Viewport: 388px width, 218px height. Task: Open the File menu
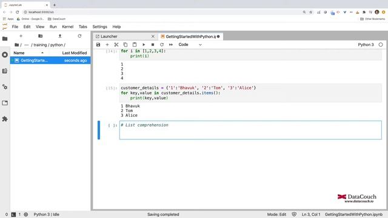[x=15, y=27]
